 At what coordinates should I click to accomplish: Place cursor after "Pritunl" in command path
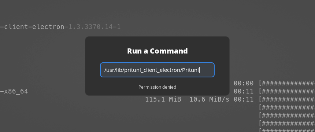pyautogui.click(x=199, y=70)
